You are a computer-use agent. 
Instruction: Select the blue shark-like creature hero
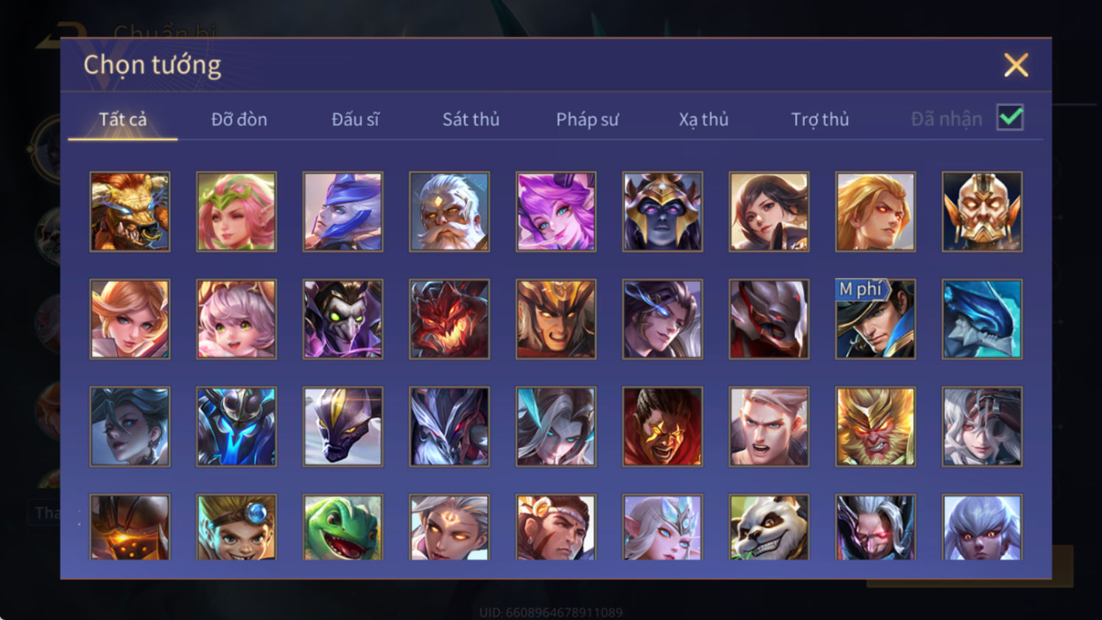click(x=982, y=319)
